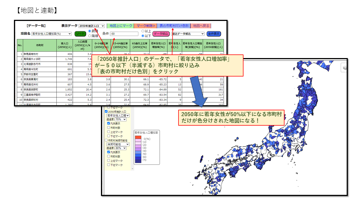Open the 表示データ dropdown

(91, 26)
